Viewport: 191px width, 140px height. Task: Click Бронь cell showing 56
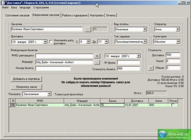112,105
